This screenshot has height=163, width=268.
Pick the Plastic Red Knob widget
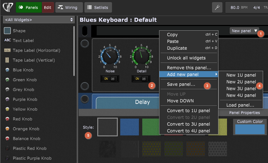point(25,148)
